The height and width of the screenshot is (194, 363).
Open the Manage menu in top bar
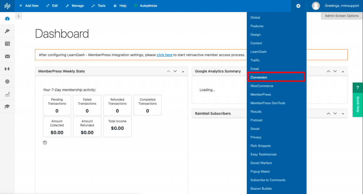click(x=75, y=6)
